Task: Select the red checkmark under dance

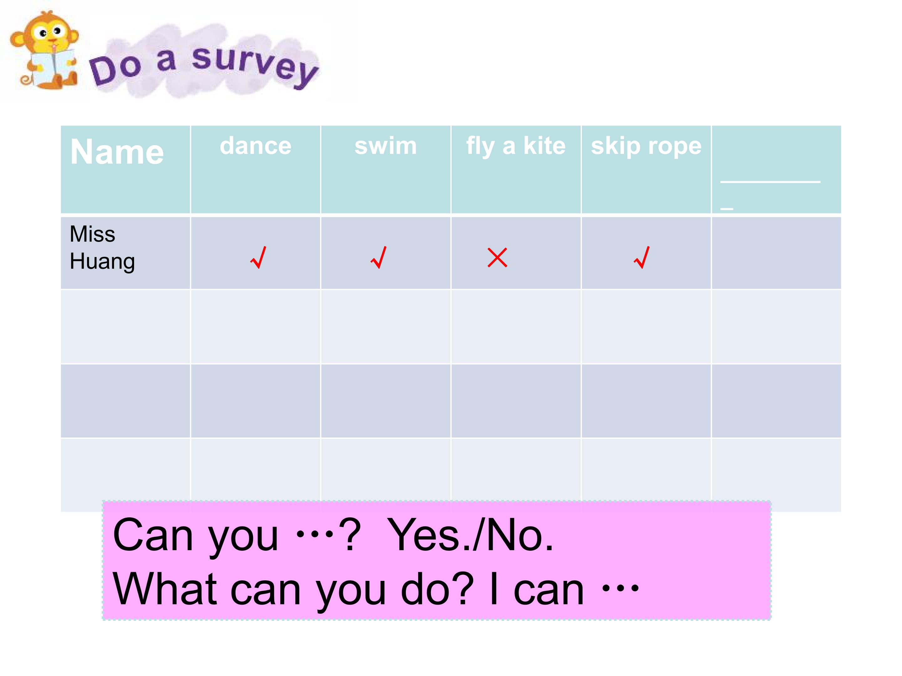Action: (258, 258)
